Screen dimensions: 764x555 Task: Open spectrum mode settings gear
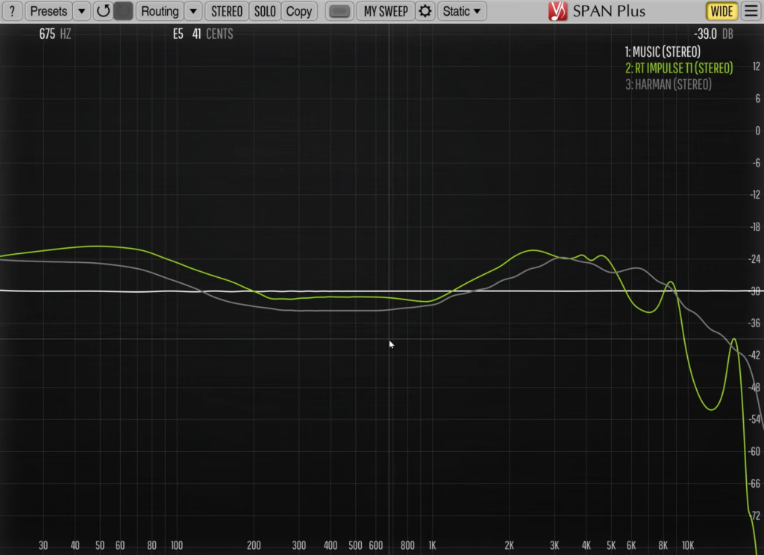point(425,10)
